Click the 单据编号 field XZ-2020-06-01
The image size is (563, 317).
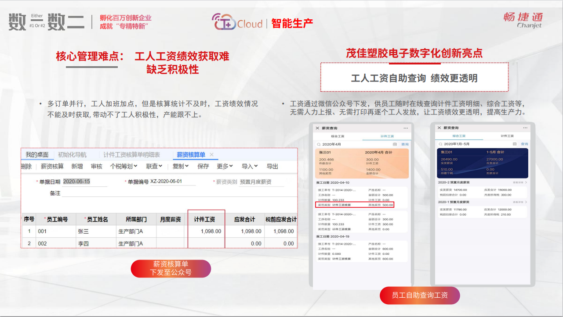pyautogui.click(x=173, y=182)
